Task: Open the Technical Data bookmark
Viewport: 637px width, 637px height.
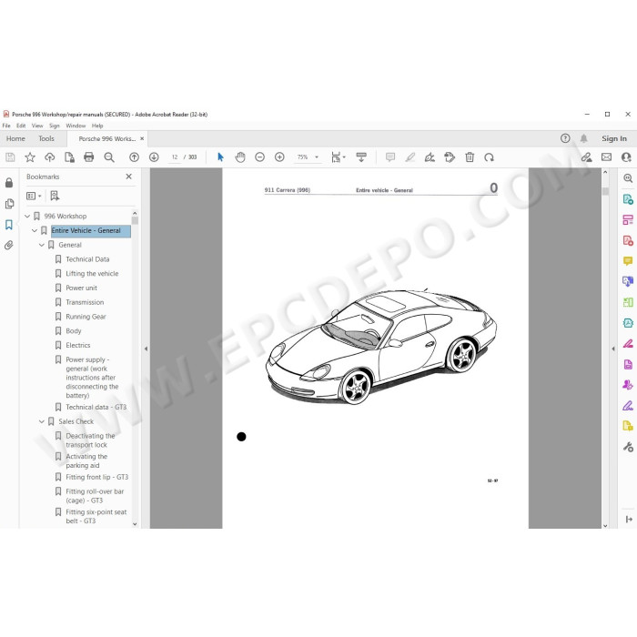Action: coord(87,259)
